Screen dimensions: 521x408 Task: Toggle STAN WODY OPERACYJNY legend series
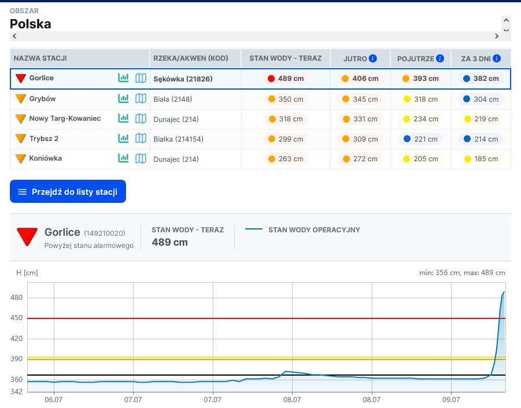(302, 230)
